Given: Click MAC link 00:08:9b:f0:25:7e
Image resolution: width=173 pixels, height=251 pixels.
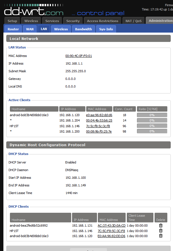Looking at the screenshot, I should (99, 131).
